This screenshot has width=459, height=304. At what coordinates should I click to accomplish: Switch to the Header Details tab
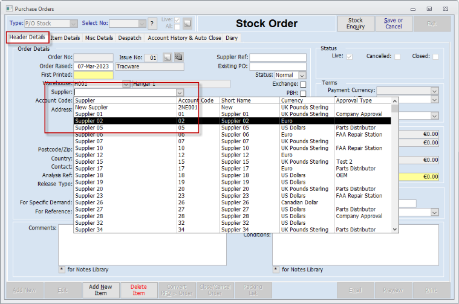click(x=27, y=37)
